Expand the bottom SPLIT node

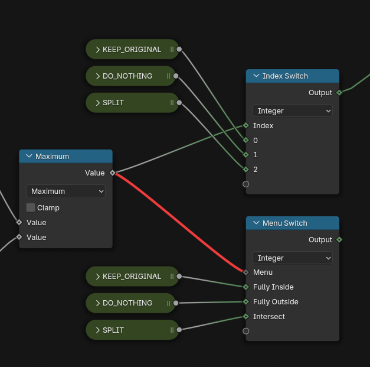[x=98, y=330]
